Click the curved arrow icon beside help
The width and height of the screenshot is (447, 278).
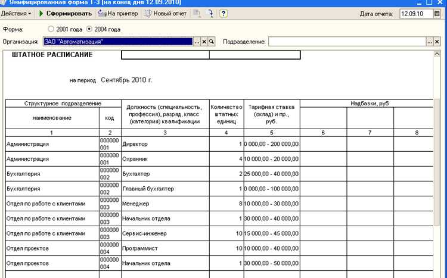click(210, 13)
